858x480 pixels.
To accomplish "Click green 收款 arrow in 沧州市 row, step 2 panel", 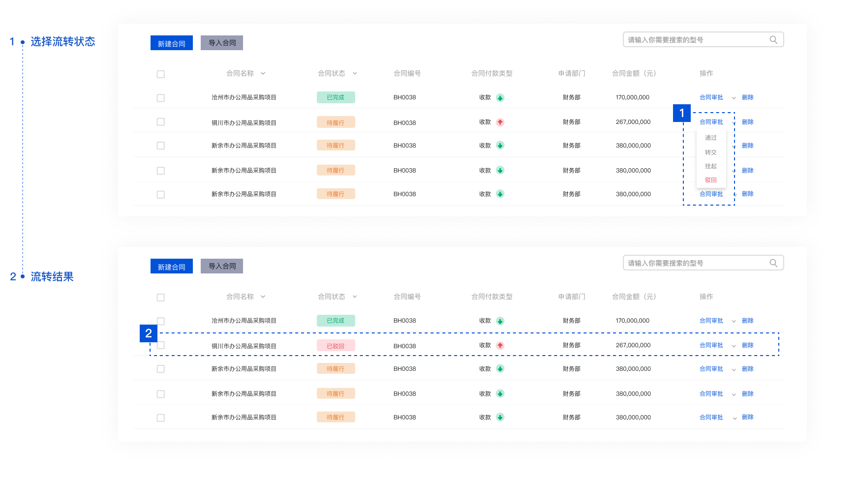I will (x=500, y=321).
